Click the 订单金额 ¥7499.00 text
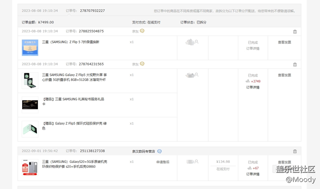 pyautogui.click(x=38, y=22)
